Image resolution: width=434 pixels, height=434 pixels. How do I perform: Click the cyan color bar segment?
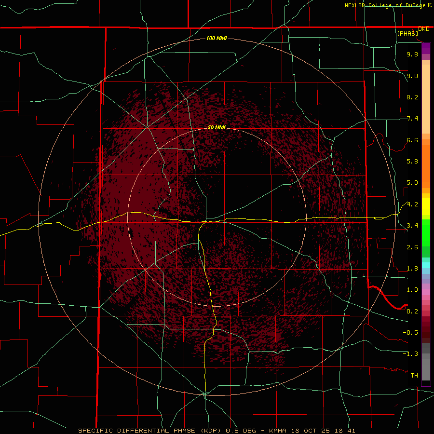(x=426, y=265)
